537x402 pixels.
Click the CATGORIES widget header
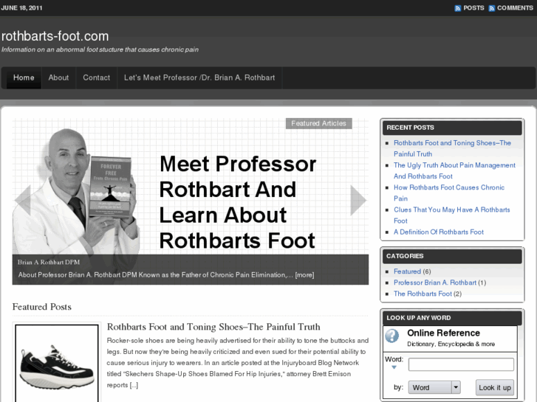[x=452, y=256]
